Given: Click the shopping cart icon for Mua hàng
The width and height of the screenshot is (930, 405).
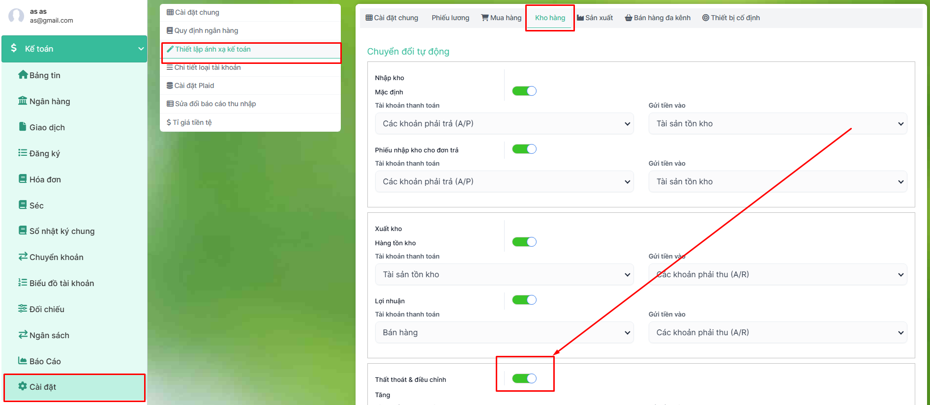Looking at the screenshot, I should [485, 18].
